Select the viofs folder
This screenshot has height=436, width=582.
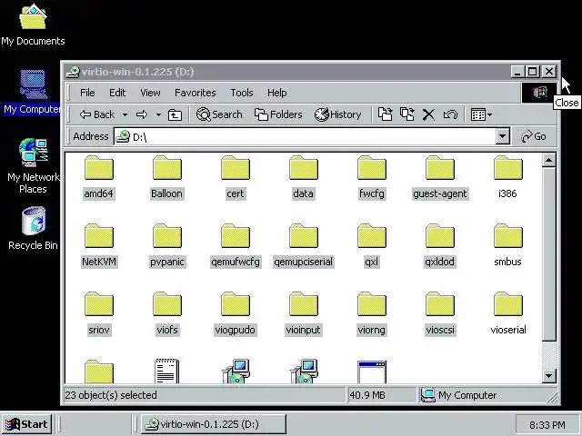click(167, 314)
